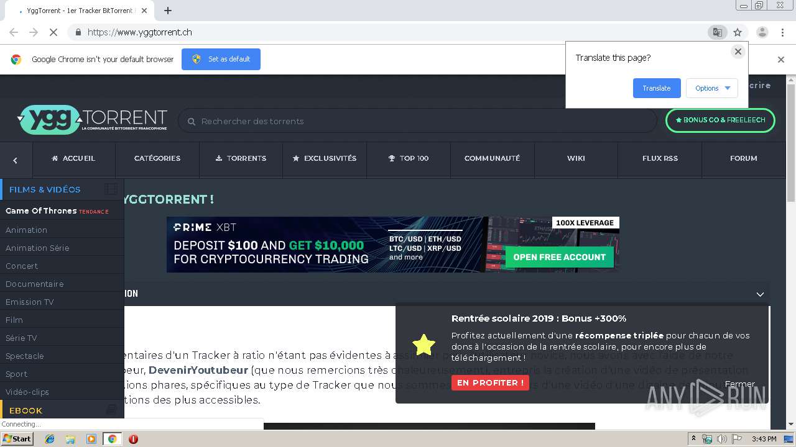Click Fermer to dismiss the notification

(739, 384)
